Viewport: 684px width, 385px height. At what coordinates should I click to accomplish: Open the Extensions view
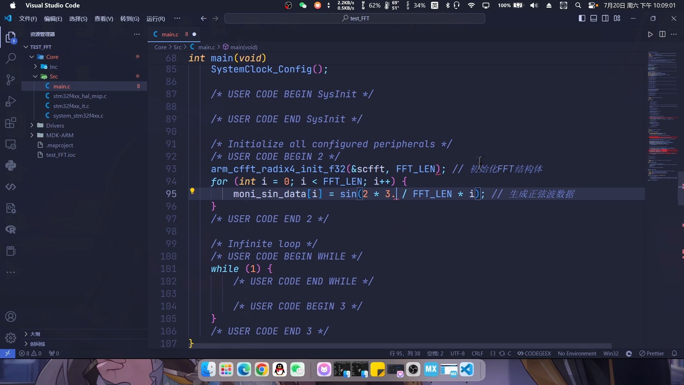point(11,123)
